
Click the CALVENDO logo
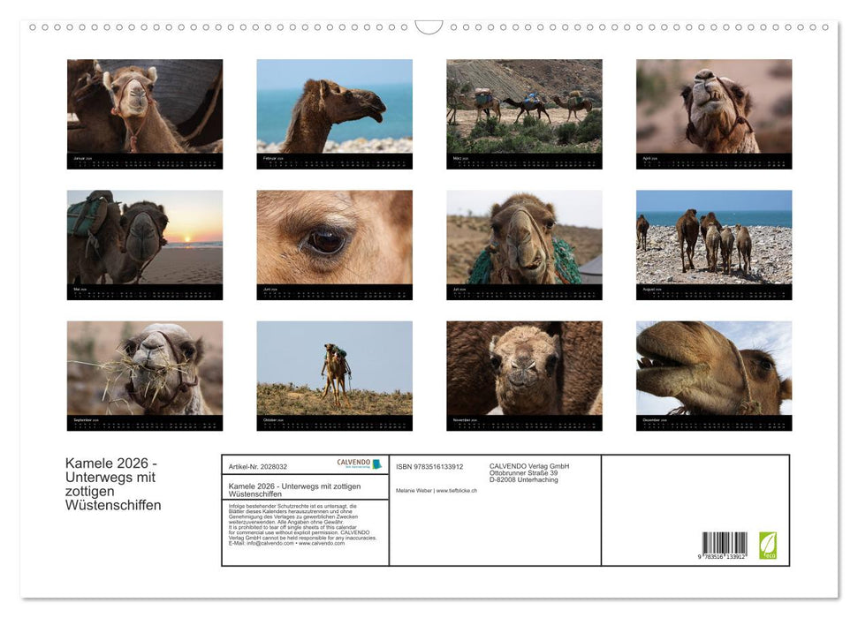[x=359, y=464]
